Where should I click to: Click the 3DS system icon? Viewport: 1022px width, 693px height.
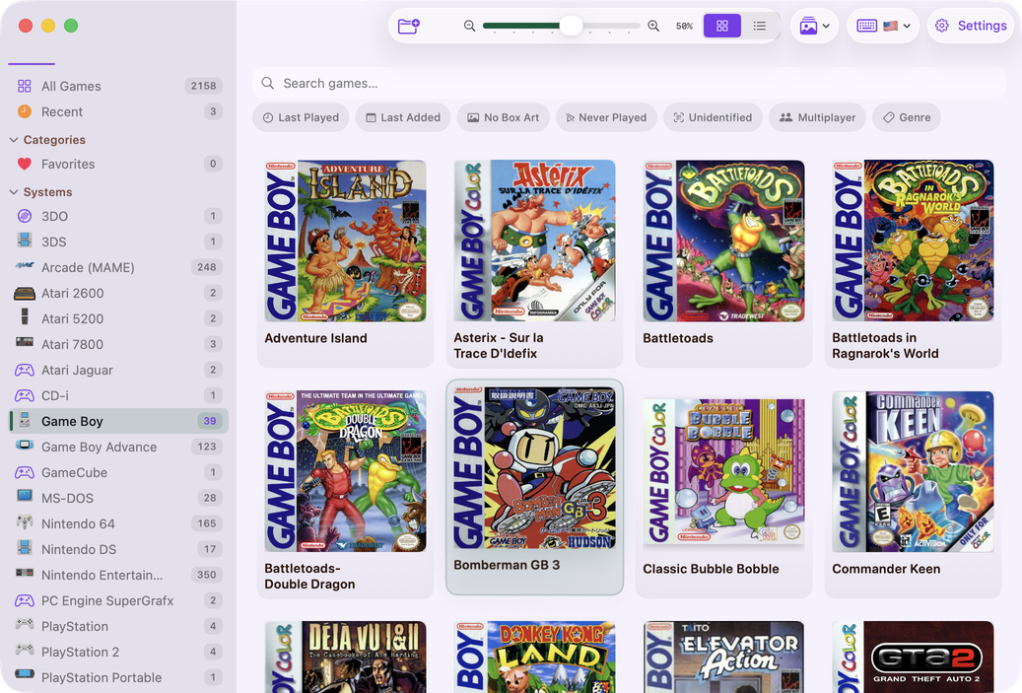click(24, 242)
